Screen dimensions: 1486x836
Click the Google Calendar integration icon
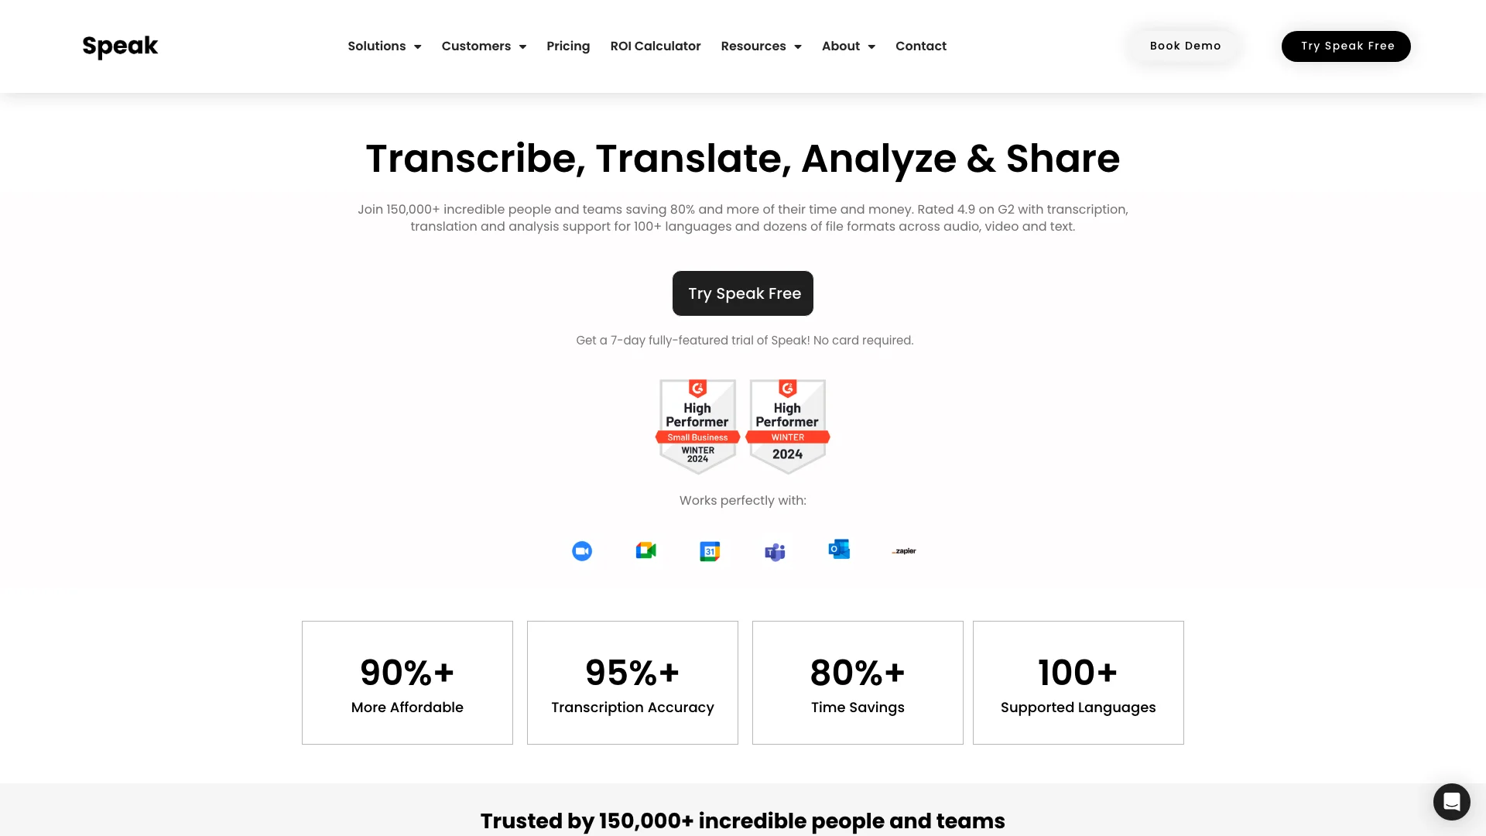(709, 550)
